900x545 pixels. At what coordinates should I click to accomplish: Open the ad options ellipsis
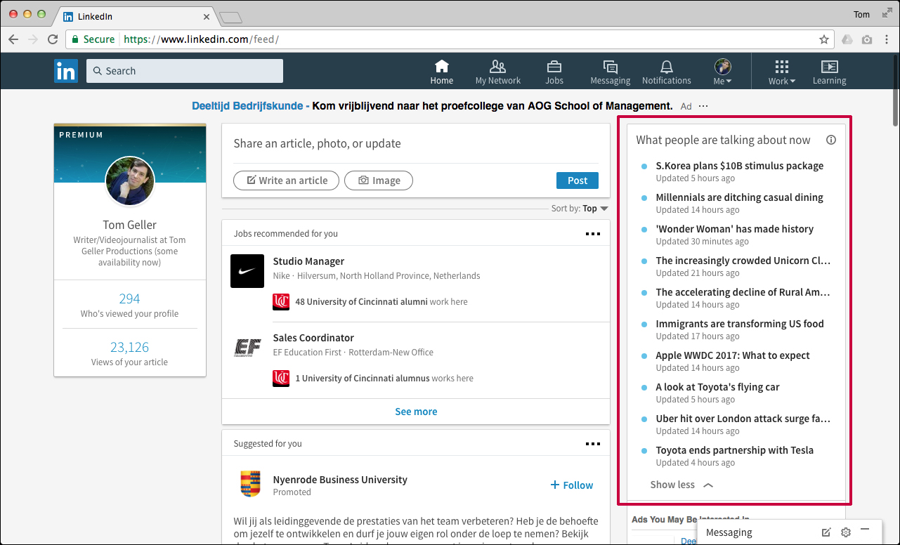coord(703,106)
